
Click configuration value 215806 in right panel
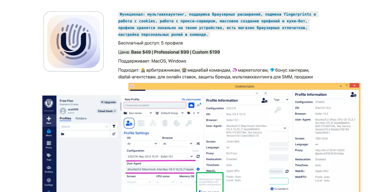point(320,102)
